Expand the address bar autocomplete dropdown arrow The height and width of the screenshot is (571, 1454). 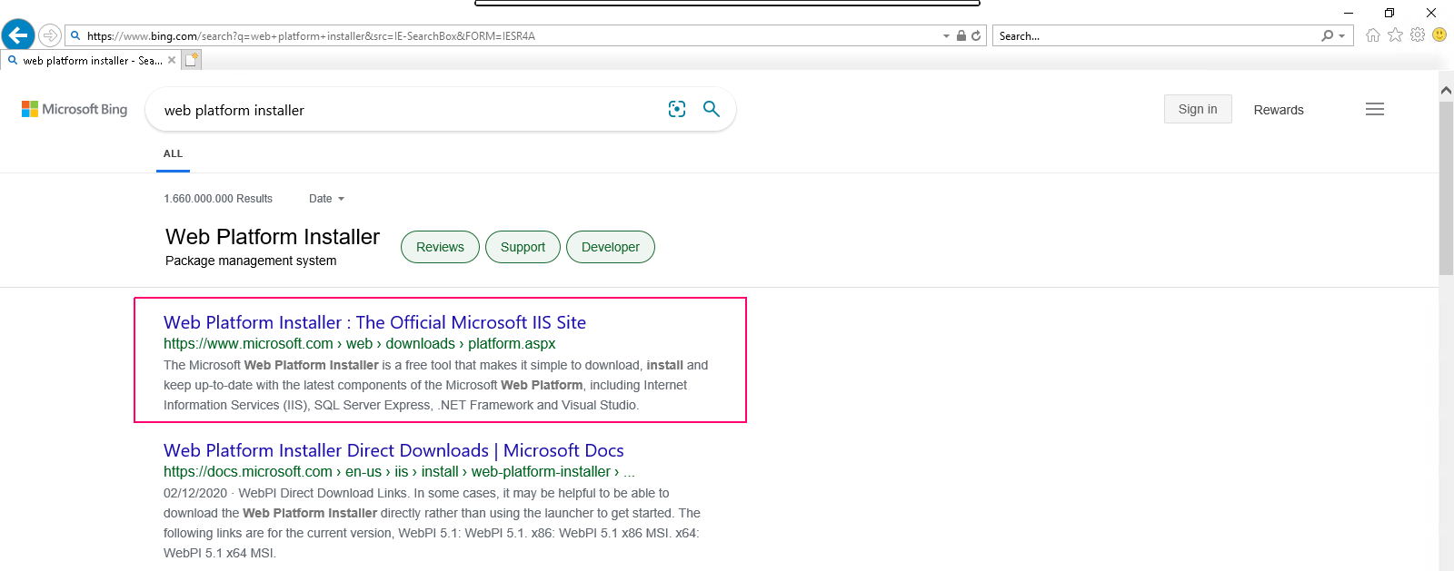[946, 35]
